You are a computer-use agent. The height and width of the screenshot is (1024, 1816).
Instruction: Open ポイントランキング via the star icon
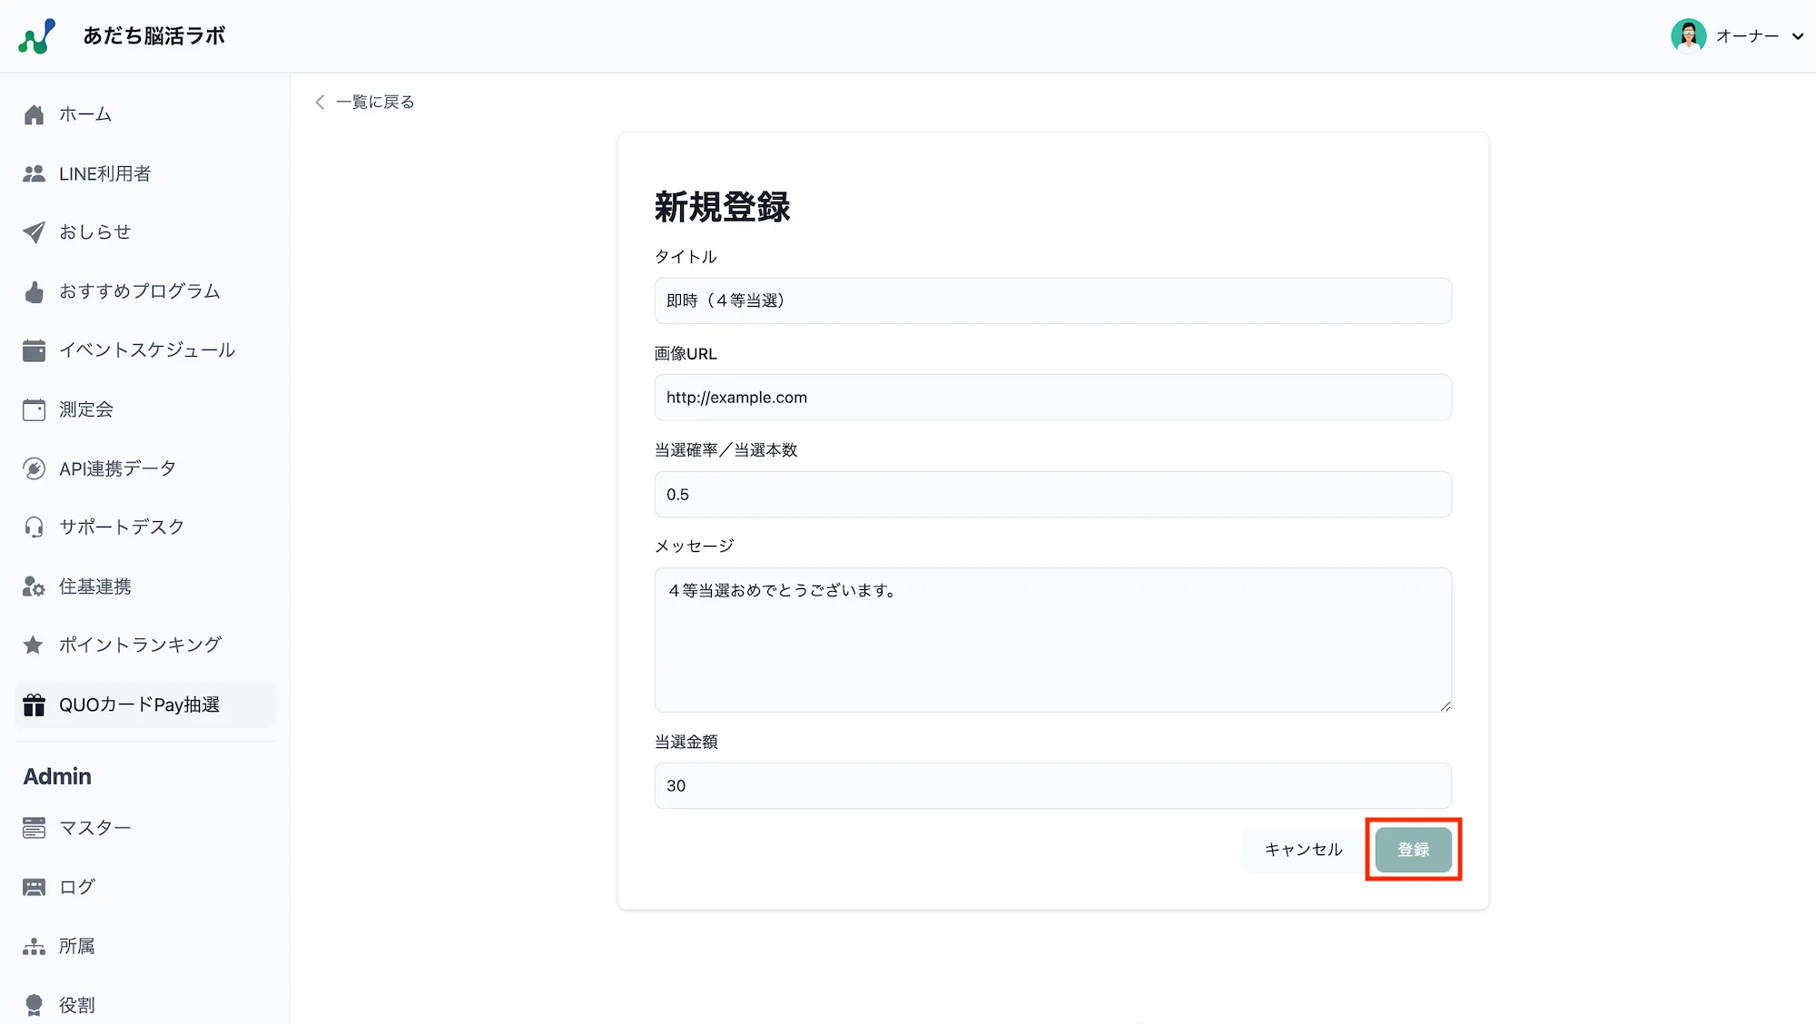[x=34, y=645]
